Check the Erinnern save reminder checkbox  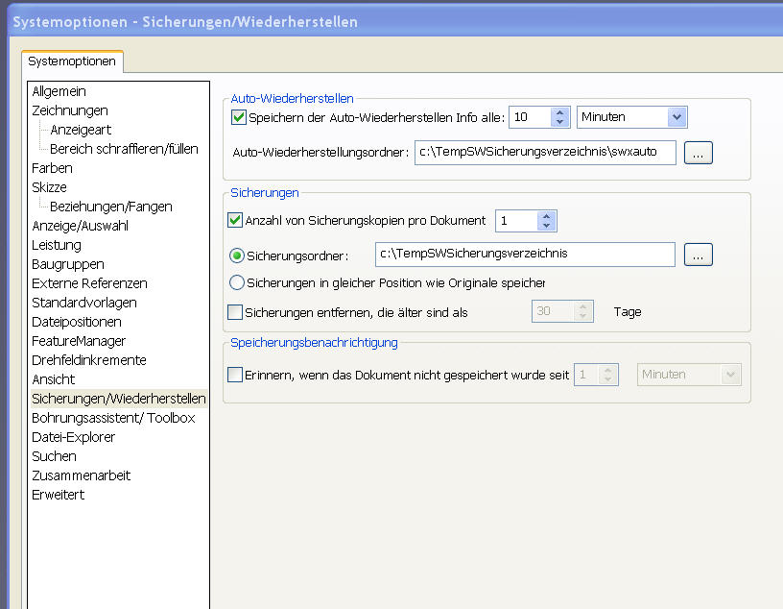tap(235, 375)
